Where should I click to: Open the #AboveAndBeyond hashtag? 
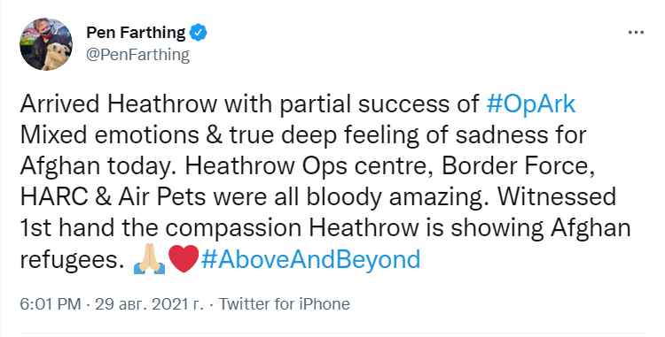(x=311, y=259)
